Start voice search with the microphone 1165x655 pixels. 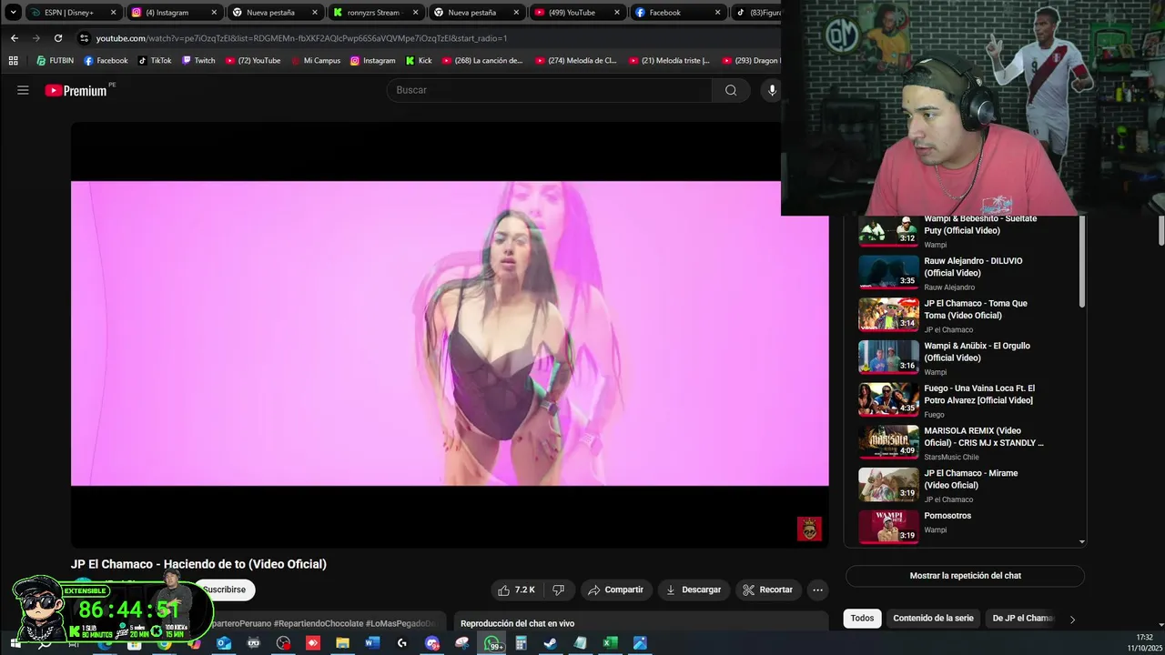pyautogui.click(x=772, y=90)
